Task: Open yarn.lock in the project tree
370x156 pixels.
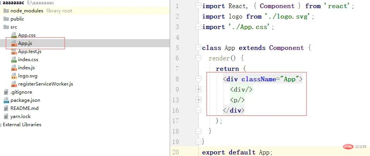Action: click(20, 117)
